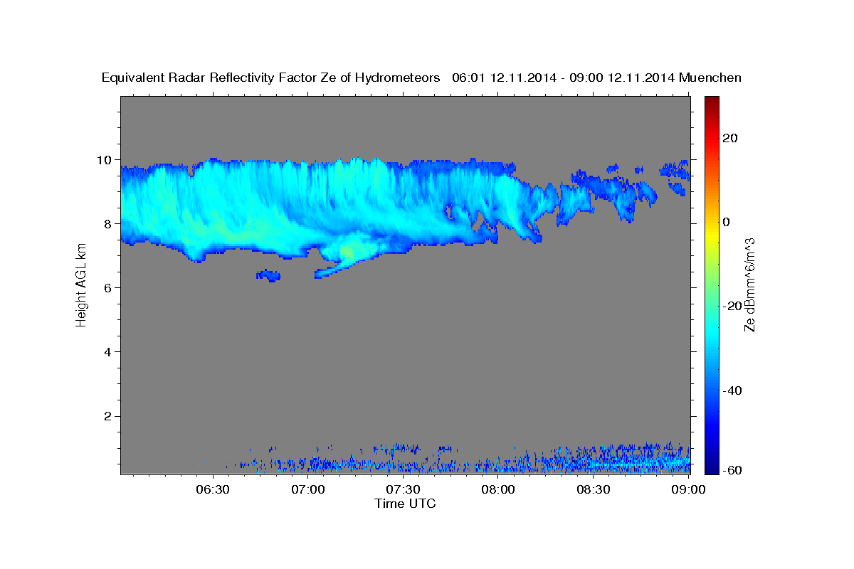Click the height tick label 10

pyautogui.click(x=106, y=160)
